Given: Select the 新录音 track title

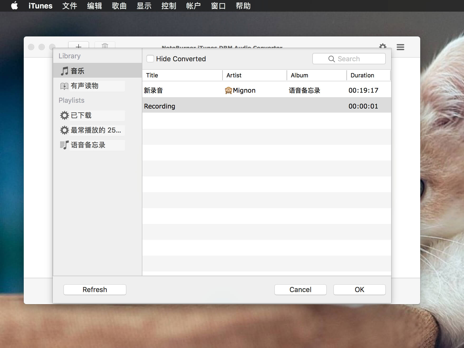Looking at the screenshot, I should [153, 91].
